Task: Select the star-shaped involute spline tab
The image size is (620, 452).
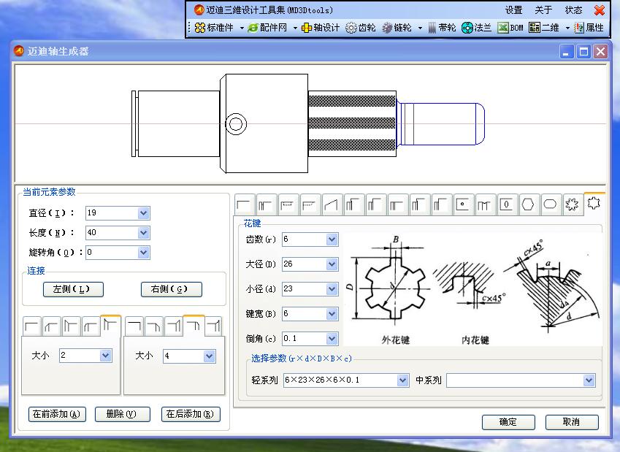Action: pos(572,205)
